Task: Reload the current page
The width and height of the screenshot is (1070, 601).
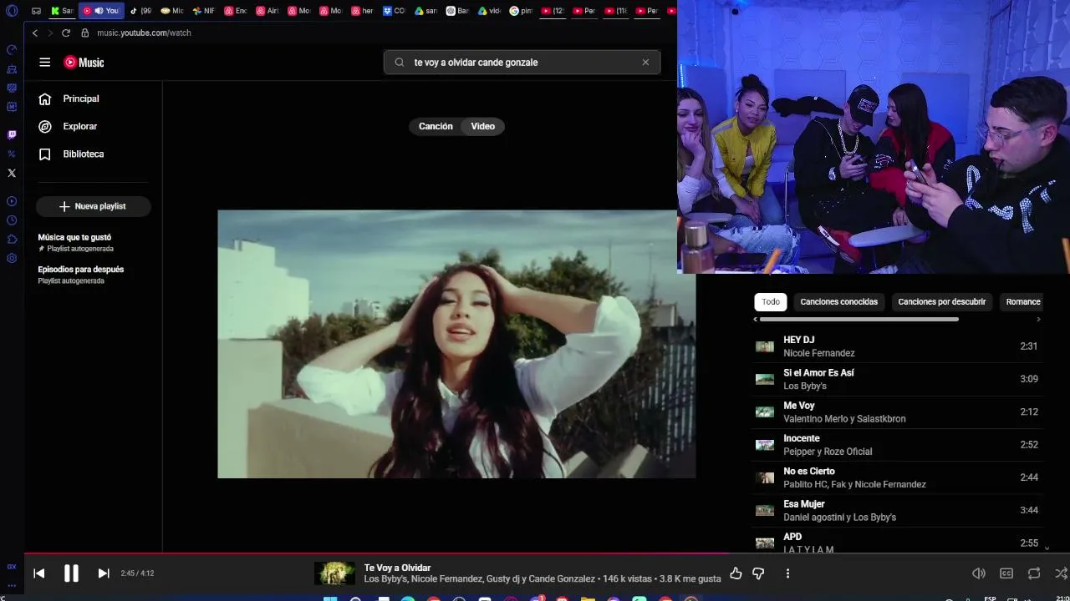Action: (x=66, y=33)
